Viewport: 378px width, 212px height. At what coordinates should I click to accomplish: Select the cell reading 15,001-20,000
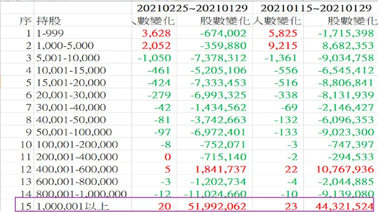point(71,83)
